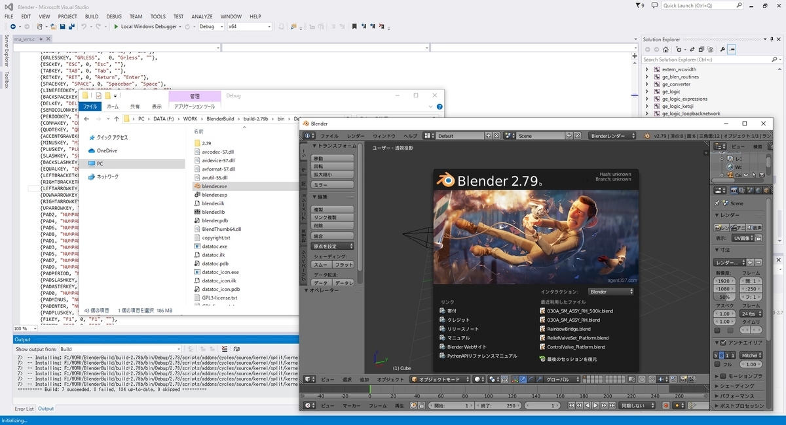The image size is (786, 425).
Task: Click the timeline record red dot button
Action: (x=666, y=405)
